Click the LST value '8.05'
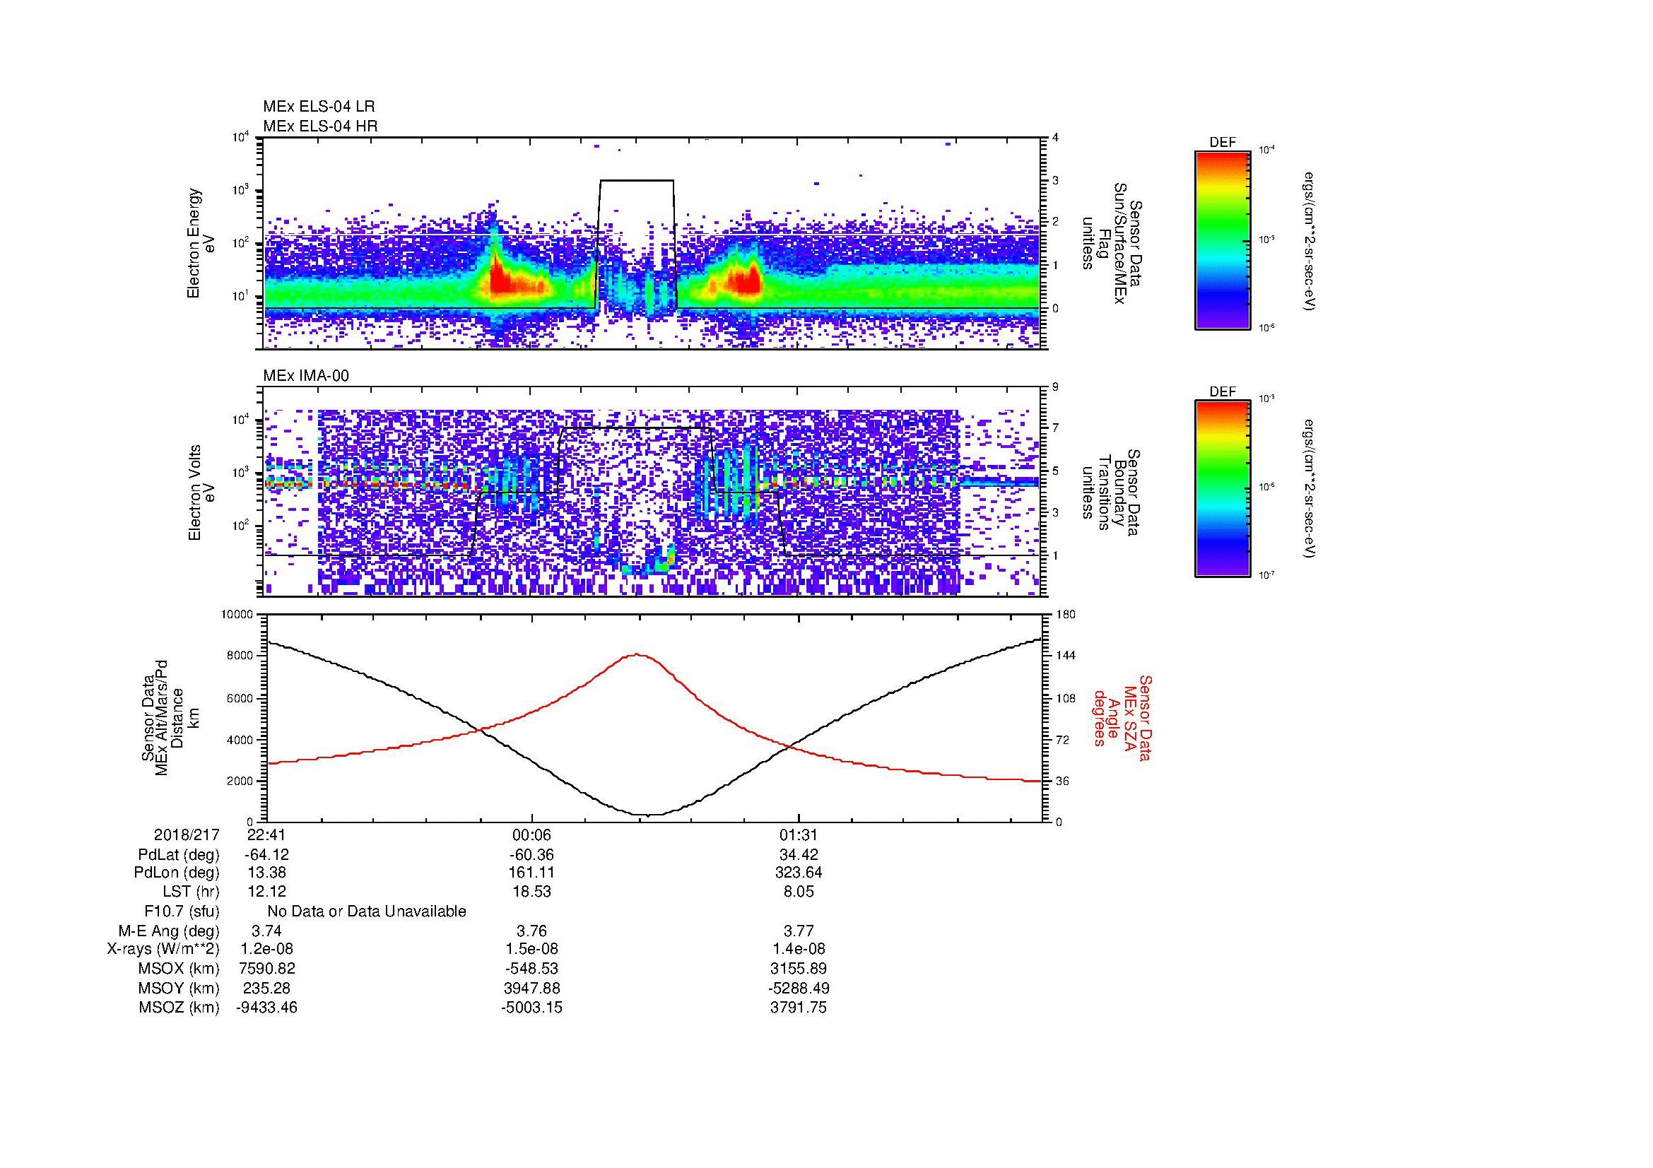 [x=799, y=892]
